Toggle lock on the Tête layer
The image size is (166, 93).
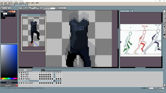click(x=22, y=75)
